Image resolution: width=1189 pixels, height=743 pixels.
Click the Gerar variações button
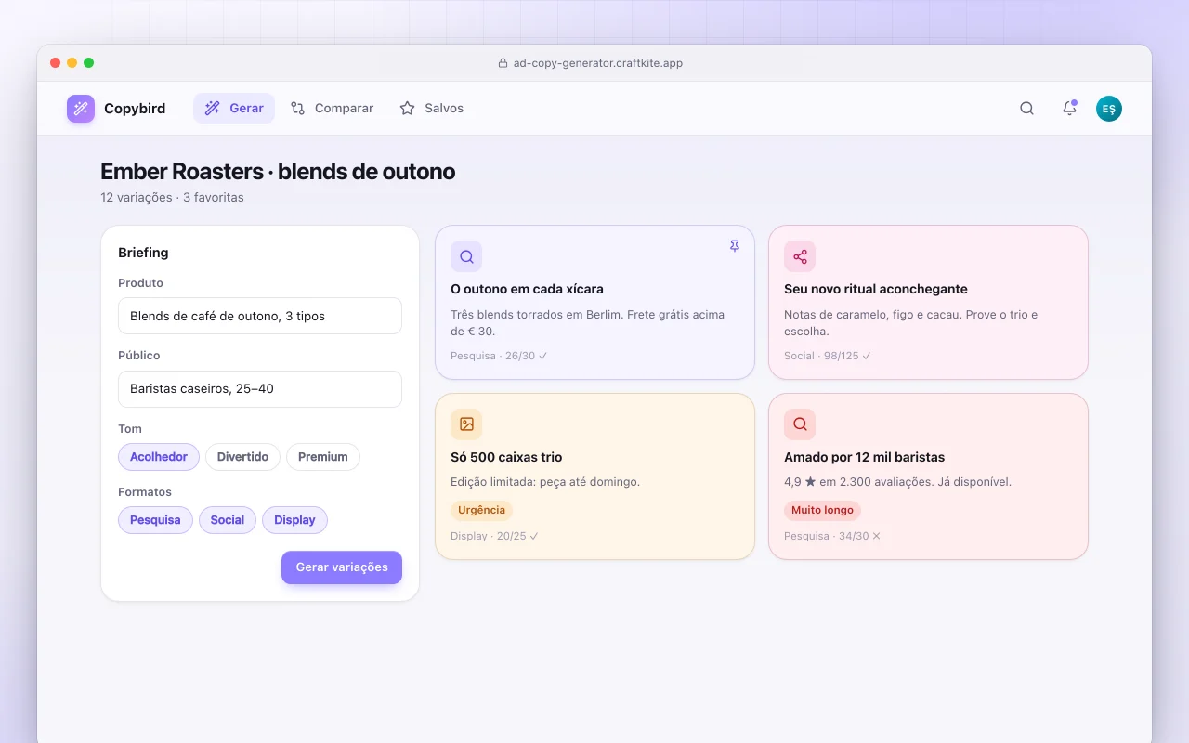click(x=342, y=567)
